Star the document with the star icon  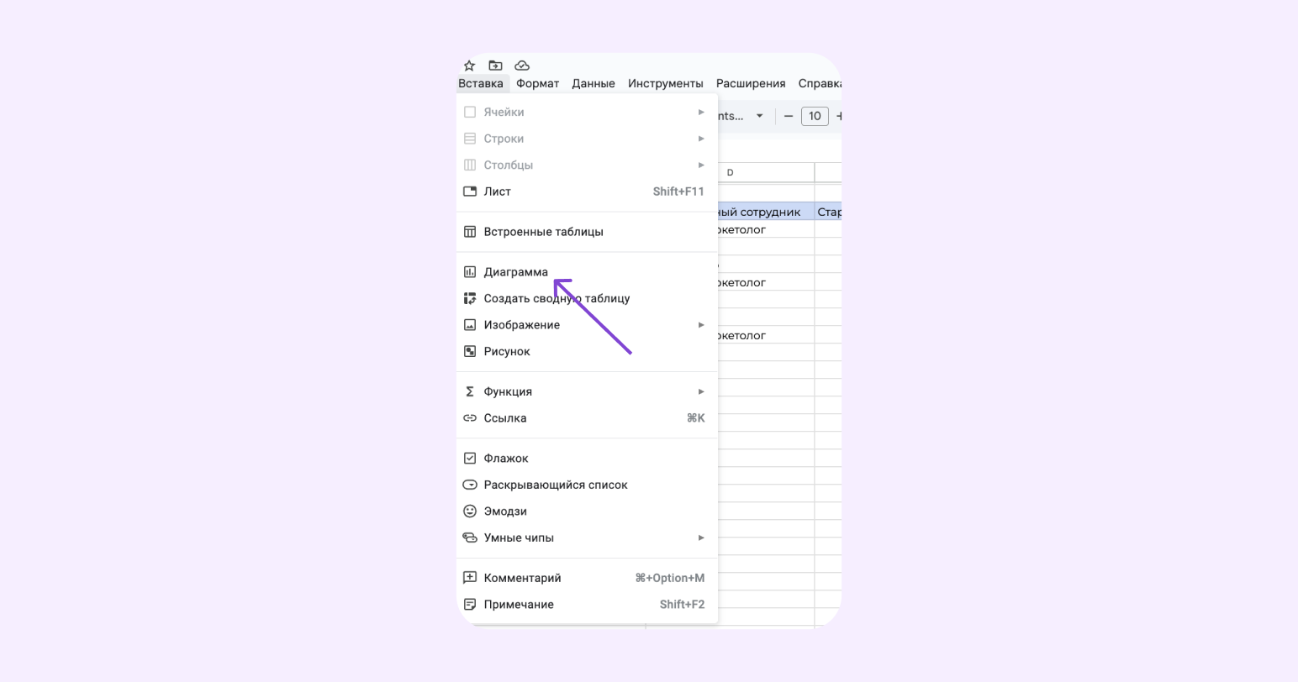469,66
